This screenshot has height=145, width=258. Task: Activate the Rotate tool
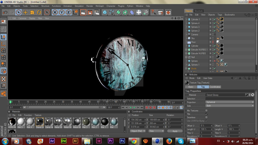[39, 12]
